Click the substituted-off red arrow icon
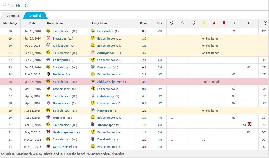Screen dimensions: 269x158 (249, 23)
